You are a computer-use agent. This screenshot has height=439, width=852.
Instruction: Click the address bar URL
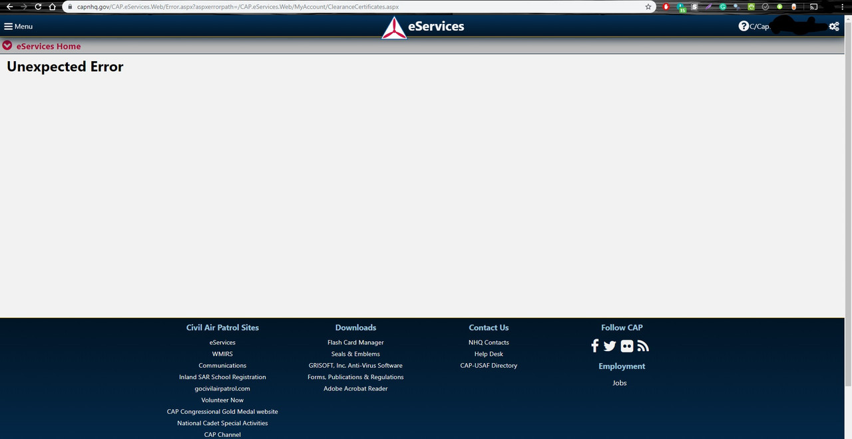[x=238, y=7]
